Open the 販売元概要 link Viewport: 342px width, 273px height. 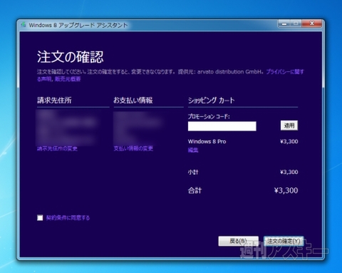coord(68,79)
